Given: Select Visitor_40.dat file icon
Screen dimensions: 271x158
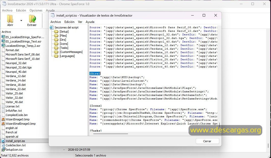Looking at the screenshot, I should tap(3, 102).
